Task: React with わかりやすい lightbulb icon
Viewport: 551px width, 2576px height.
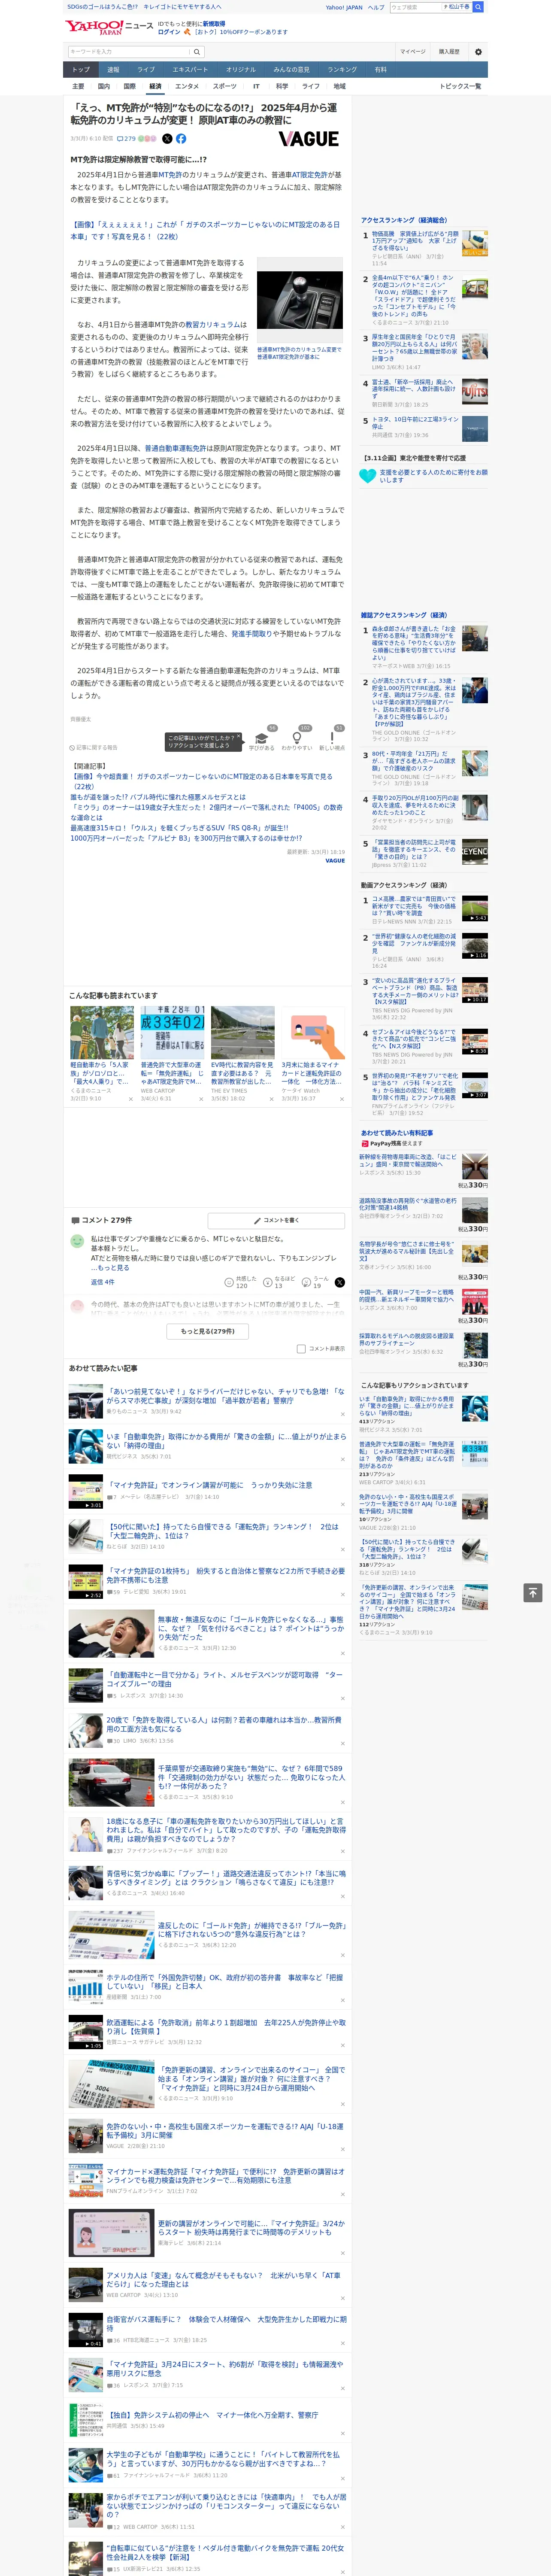Action: tap(297, 738)
